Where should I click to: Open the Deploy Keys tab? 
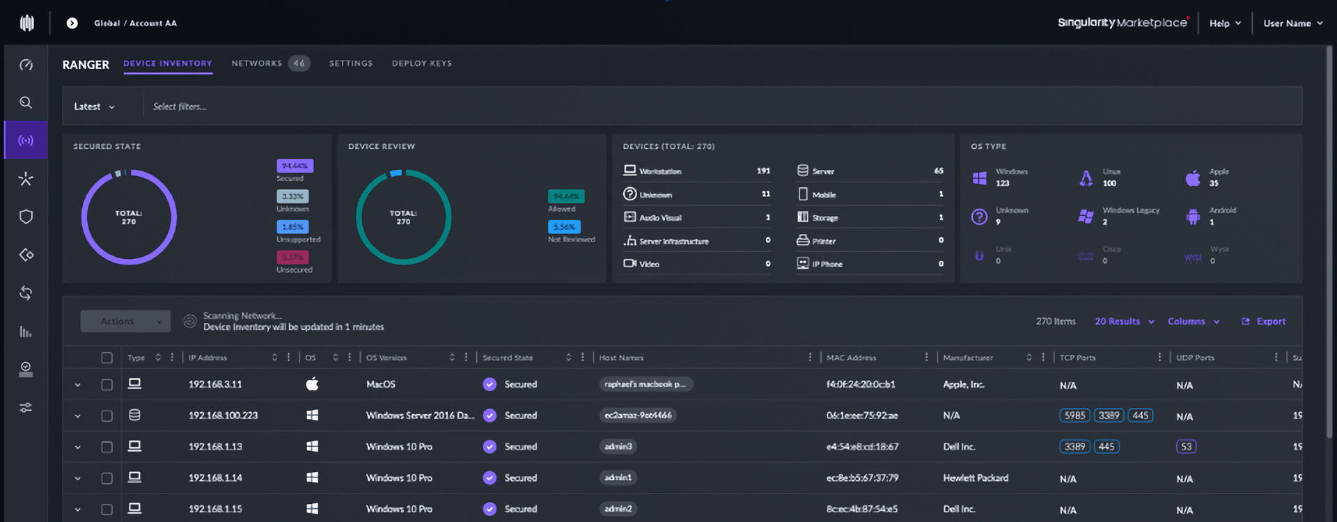421,63
